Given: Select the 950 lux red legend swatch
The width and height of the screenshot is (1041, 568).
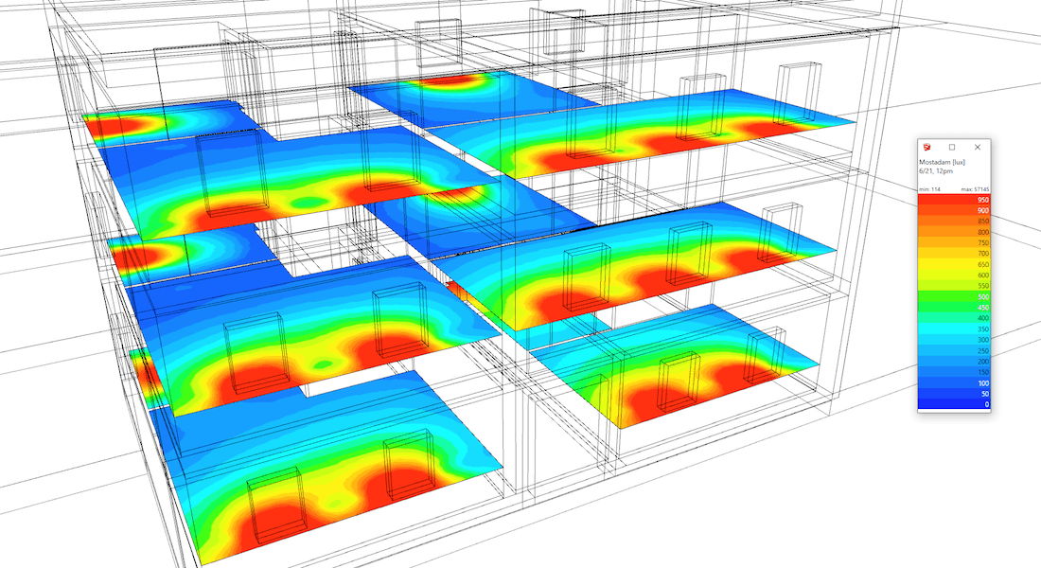Looking at the screenshot, I should [954, 200].
